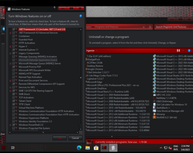Select the StartIsBack++ program icon
The image size is (193, 153).
point(154,108)
